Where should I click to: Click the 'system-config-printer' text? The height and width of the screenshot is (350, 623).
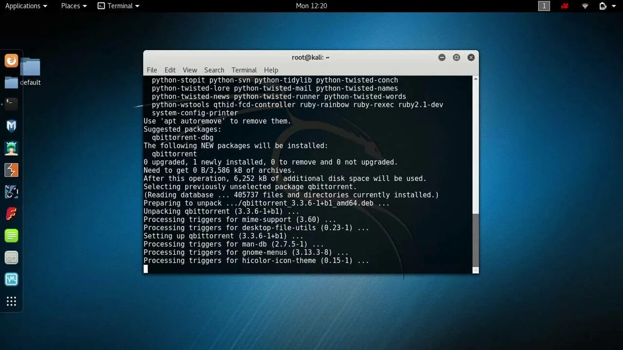[x=195, y=113]
